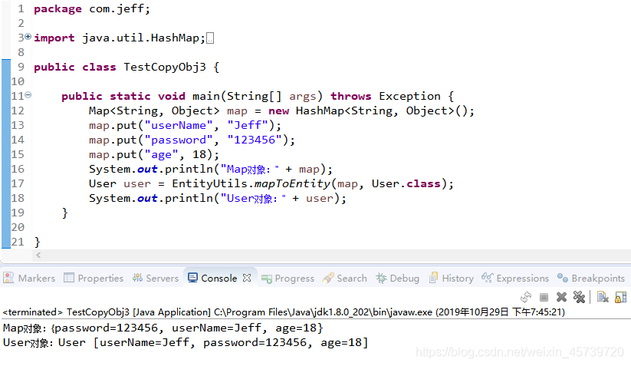Clear the console with document X icon

pyautogui.click(x=603, y=298)
